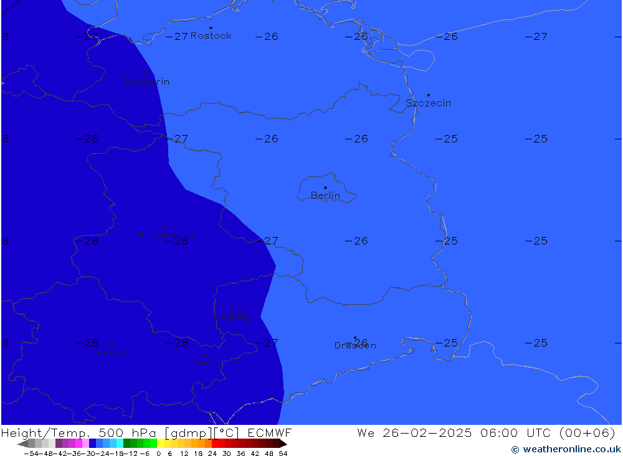Click the (00+06) forecast offset text
Image resolution: width=623 pixels, height=456 pixels.
pos(587,432)
